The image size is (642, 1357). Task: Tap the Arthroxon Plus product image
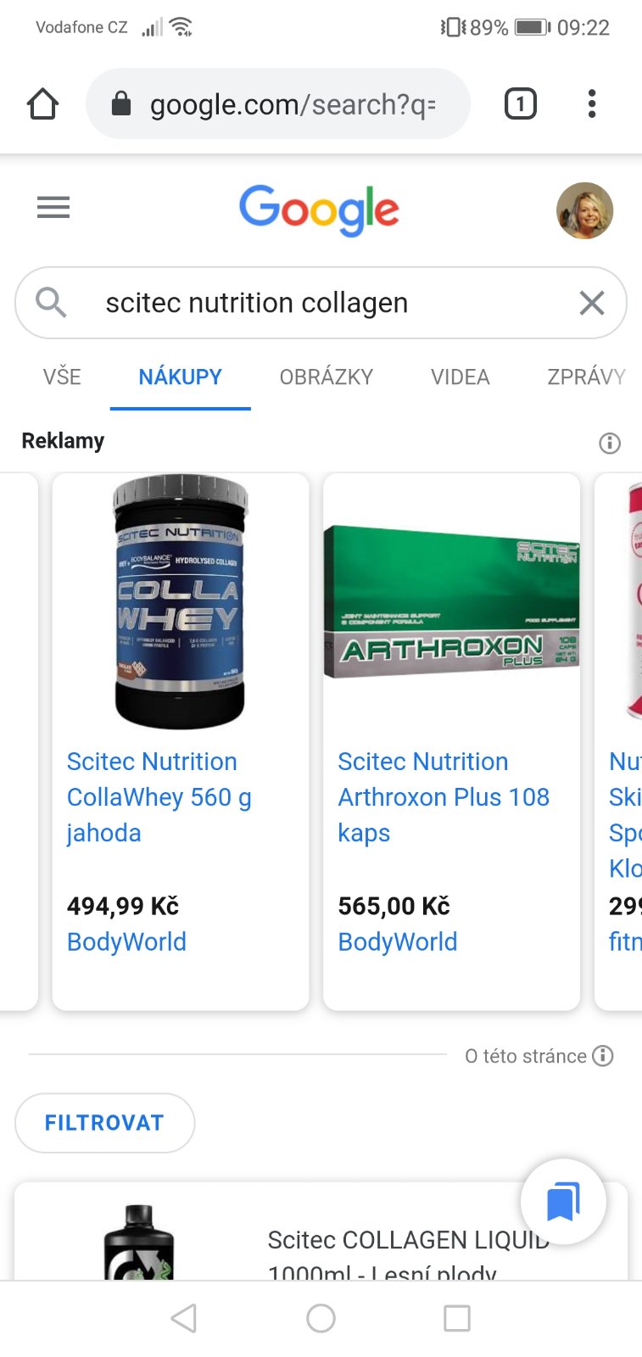(x=451, y=602)
